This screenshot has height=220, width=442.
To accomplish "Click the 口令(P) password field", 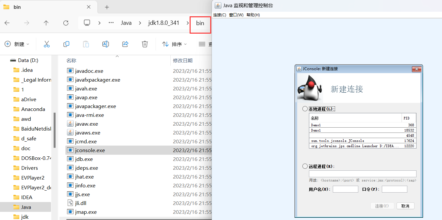I will (395, 189).
